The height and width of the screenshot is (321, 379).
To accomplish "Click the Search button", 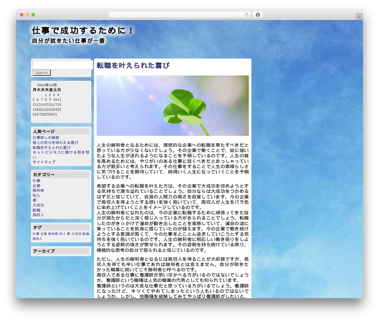I will tap(41, 73).
